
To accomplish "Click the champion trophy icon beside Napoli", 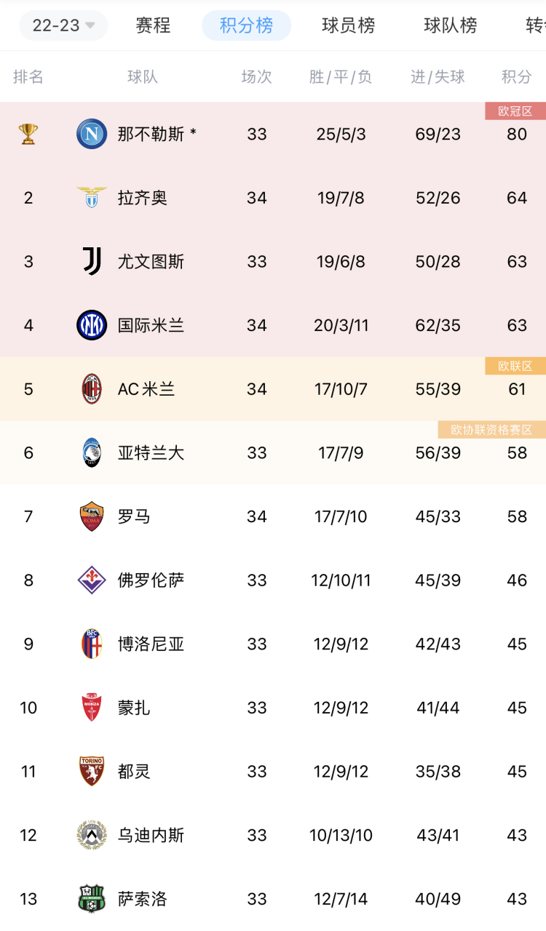I will [28, 134].
